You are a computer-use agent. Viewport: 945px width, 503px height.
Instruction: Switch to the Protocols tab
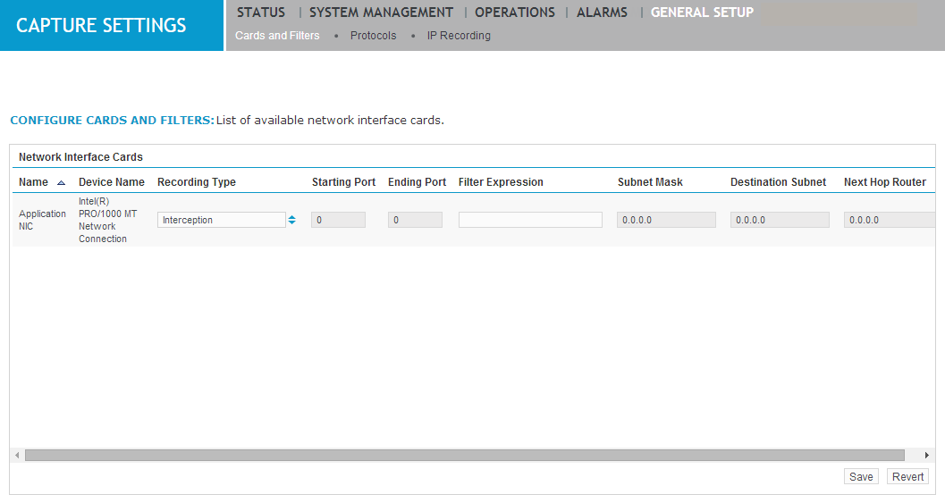(x=373, y=36)
